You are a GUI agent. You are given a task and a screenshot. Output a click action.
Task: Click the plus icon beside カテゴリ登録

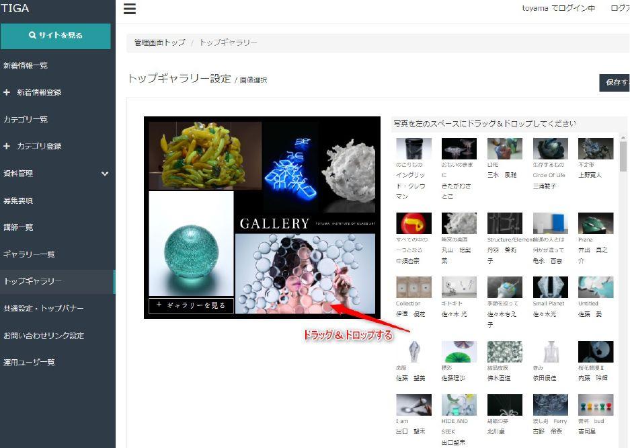coord(7,146)
